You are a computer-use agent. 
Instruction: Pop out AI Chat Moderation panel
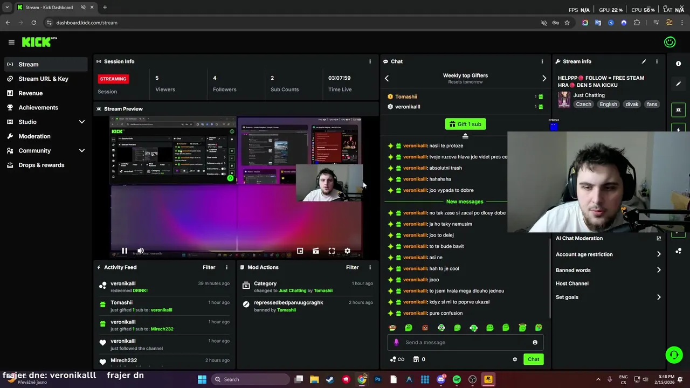pos(659,238)
